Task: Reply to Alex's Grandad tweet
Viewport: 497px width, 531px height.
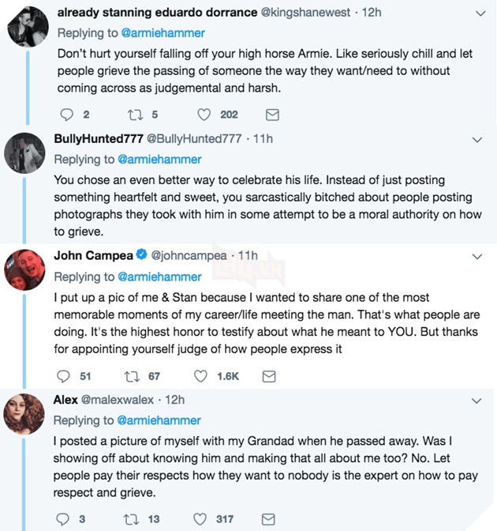Action: pos(65,518)
